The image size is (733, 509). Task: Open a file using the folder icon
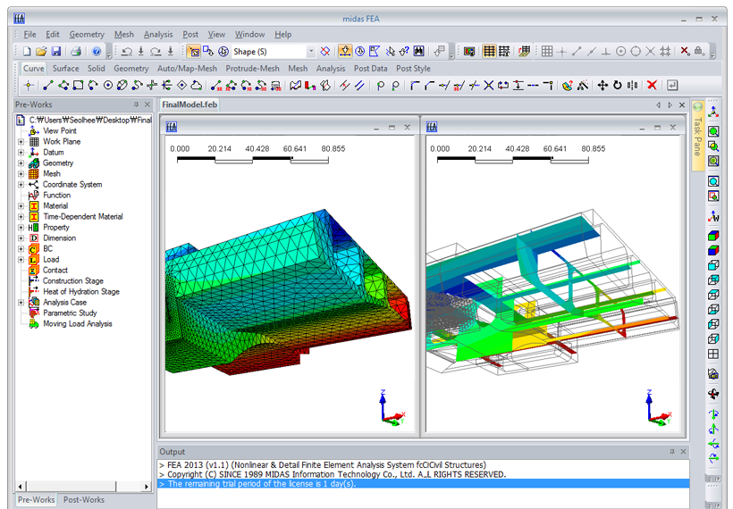(x=42, y=52)
